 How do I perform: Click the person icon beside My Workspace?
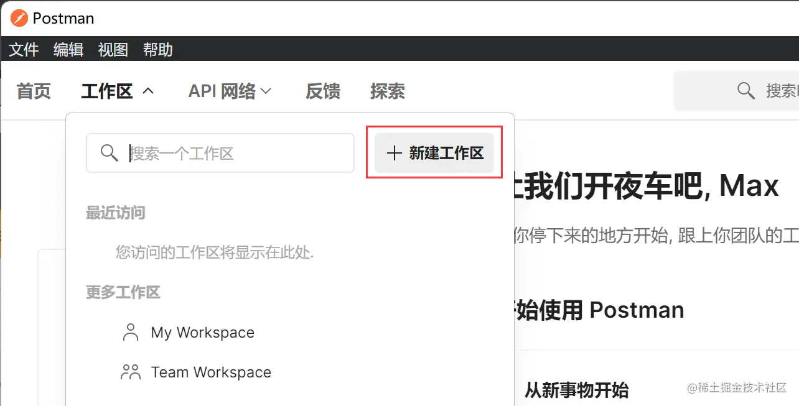coord(131,332)
